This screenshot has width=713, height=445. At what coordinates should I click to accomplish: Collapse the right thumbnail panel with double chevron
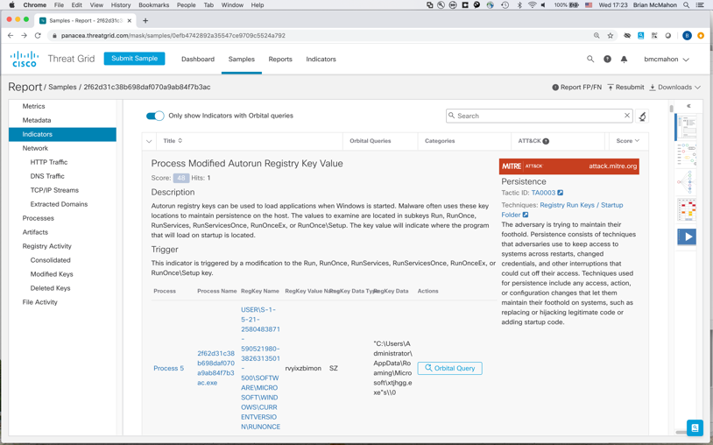[688, 106]
